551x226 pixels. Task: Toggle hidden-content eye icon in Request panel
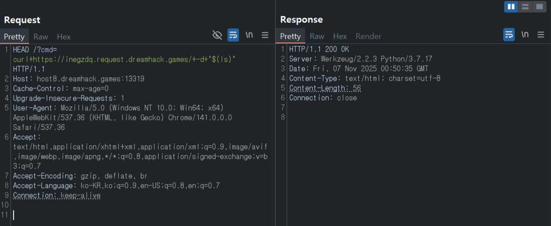click(x=217, y=35)
